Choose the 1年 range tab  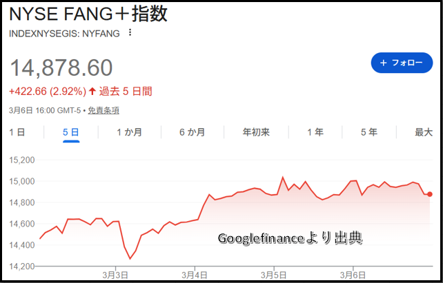[315, 132]
